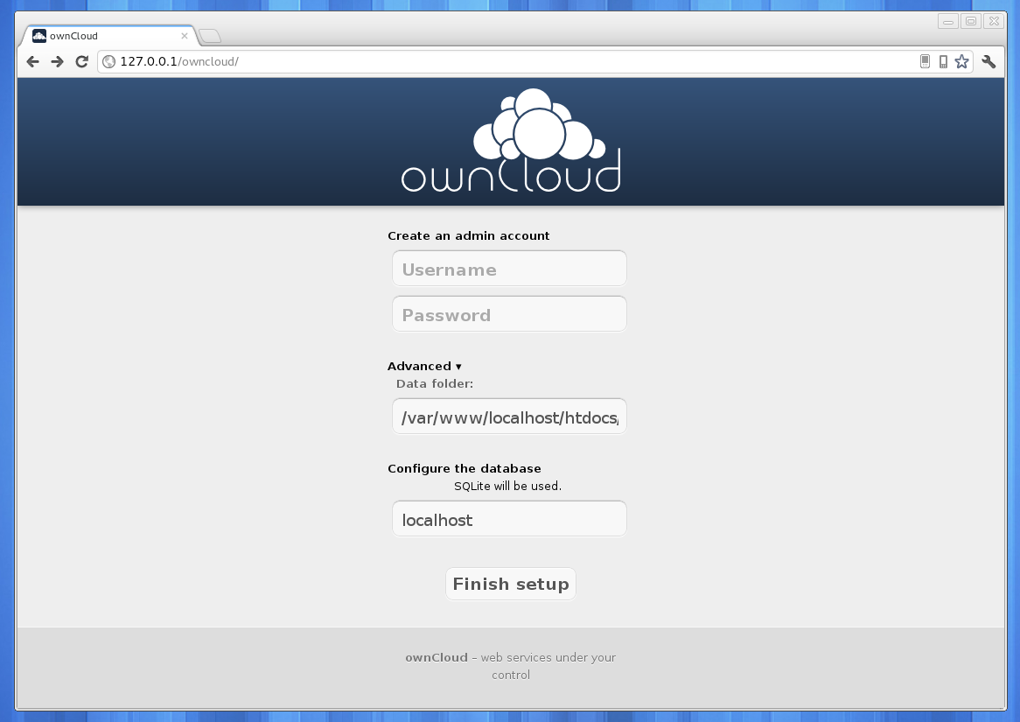Click the address bar URL 127.0.0.1/owncloud/
Viewport: 1020px width, 722px height.
coord(179,62)
